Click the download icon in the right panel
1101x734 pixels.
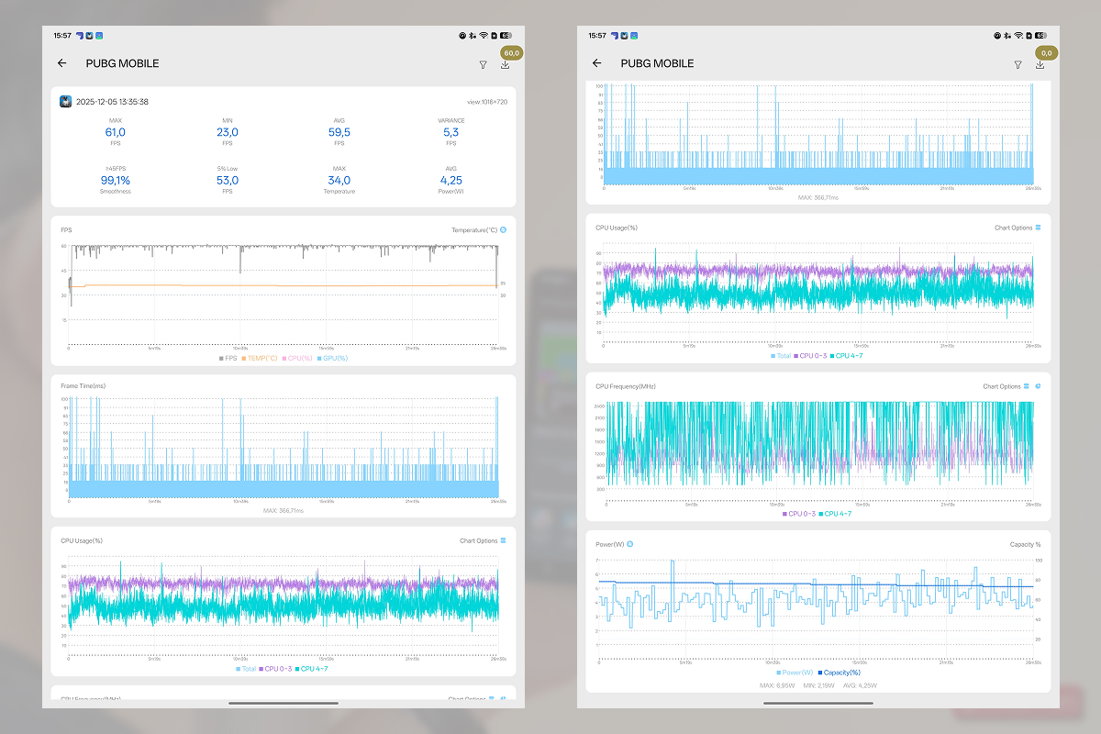[x=1040, y=64]
